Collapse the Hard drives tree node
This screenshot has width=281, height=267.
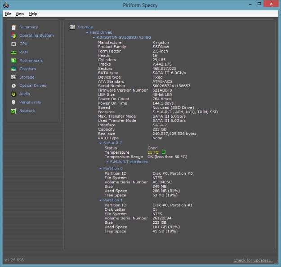87,32
